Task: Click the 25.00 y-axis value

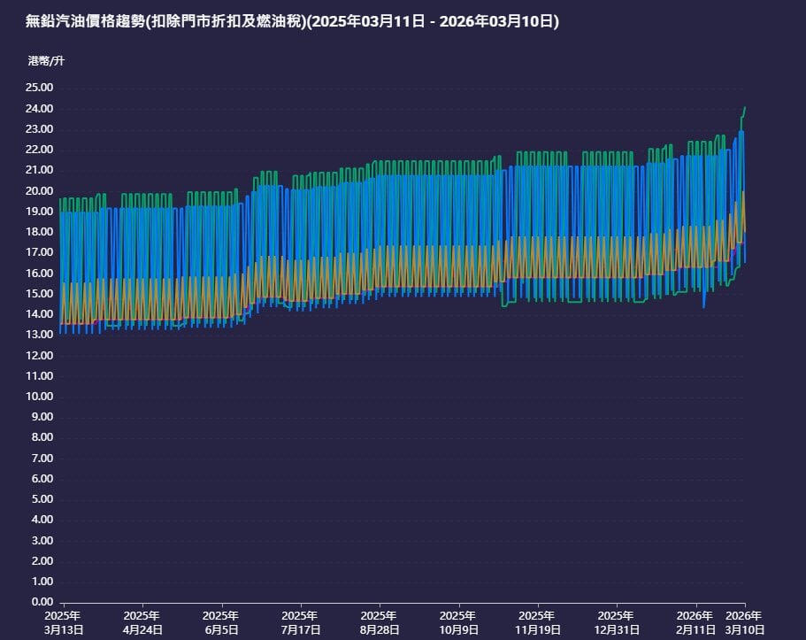Action: 39,88
